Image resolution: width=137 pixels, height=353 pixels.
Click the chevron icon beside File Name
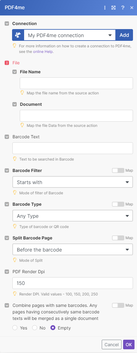(15, 72)
